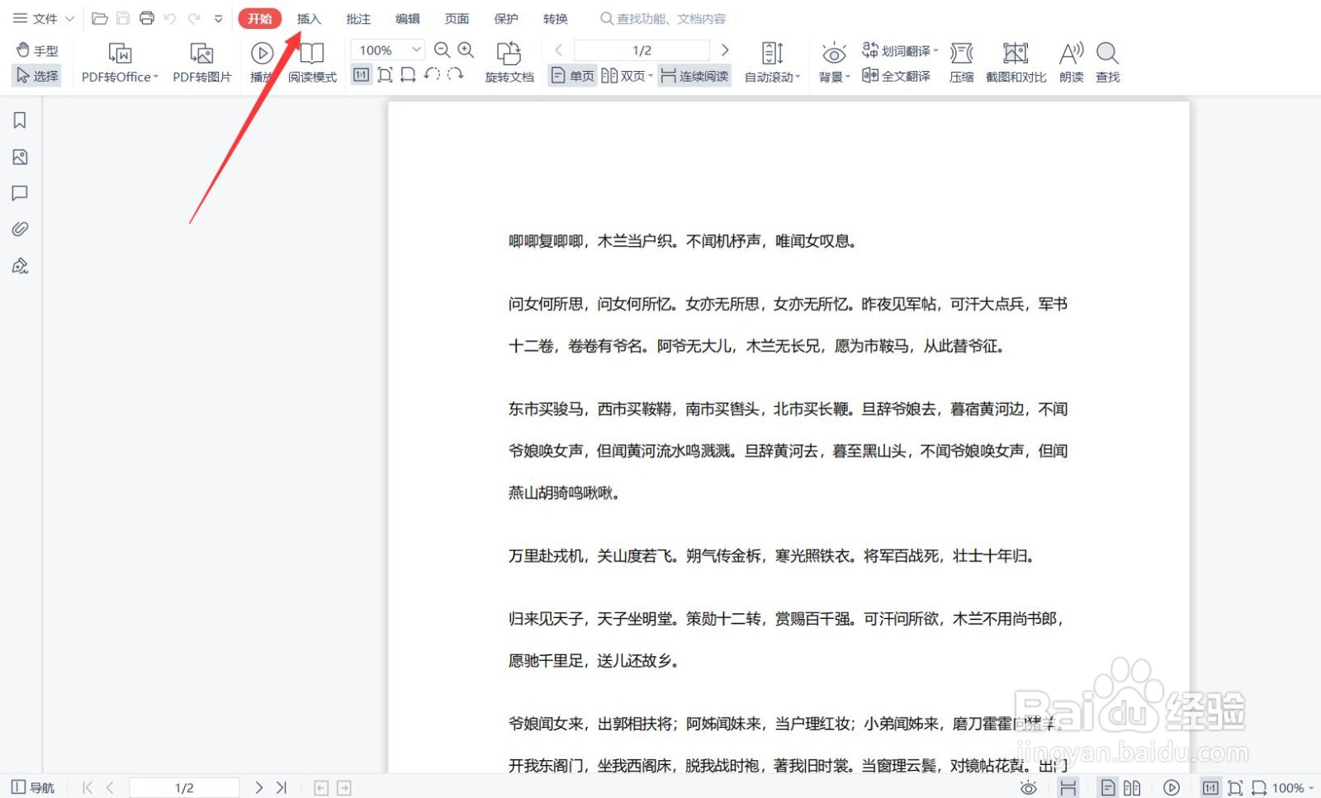Open the 保护 tab
Screen dimensions: 1321x798
click(x=506, y=18)
